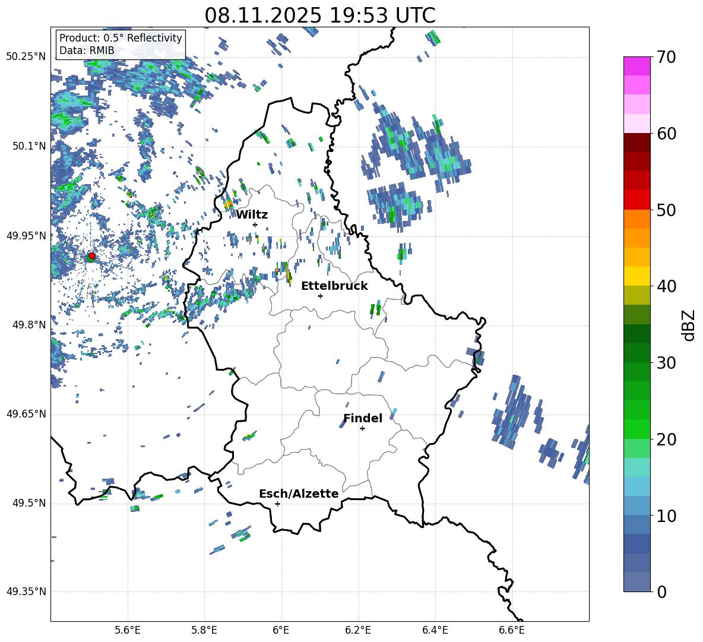Click the timestamp title 08.11.2025 19:53 UTC

320,15
